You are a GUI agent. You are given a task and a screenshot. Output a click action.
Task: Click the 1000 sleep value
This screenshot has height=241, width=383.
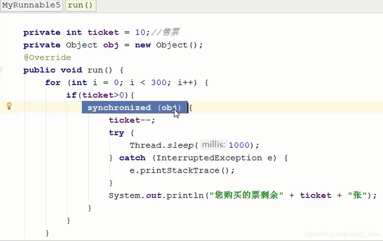(x=239, y=145)
